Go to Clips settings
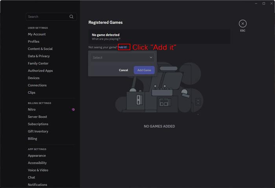This screenshot has height=188, width=275. (31, 92)
